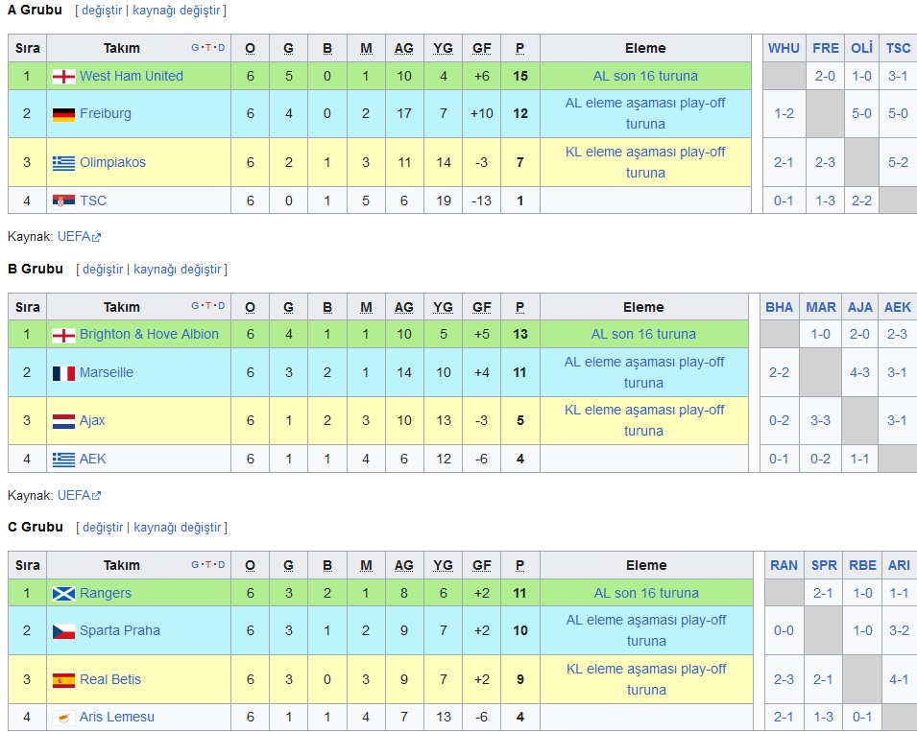This screenshot has width=917, height=732.
Task: Click the France flag beside Marseille
Action: point(63,373)
